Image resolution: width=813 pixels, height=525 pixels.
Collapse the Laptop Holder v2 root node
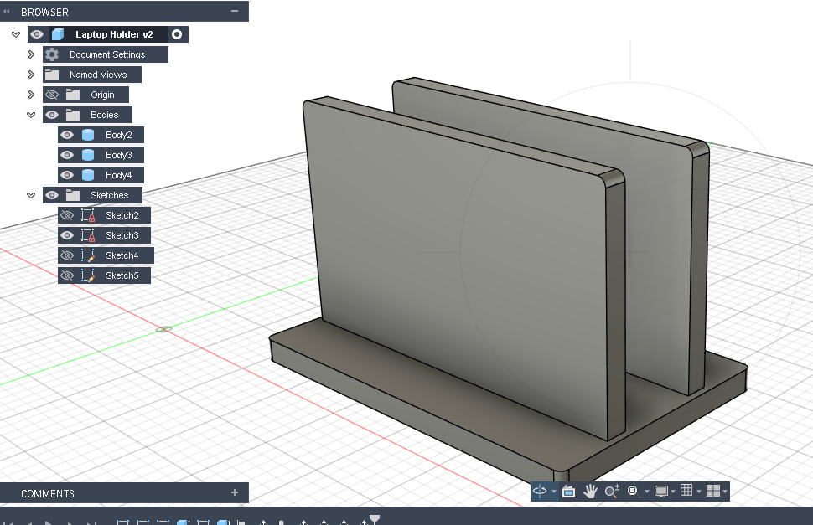(x=16, y=34)
